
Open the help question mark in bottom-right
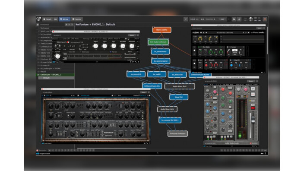[x=265, y=153]
